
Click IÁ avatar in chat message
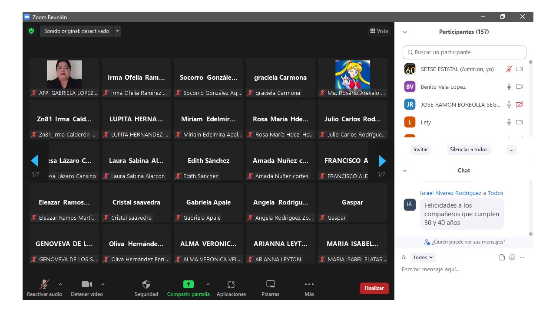(x=410, y=205)
